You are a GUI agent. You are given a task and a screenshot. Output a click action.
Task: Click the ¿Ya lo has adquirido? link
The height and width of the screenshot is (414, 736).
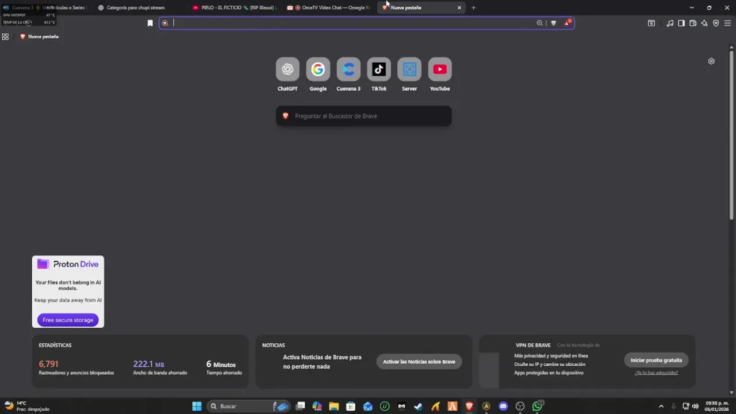656,373
